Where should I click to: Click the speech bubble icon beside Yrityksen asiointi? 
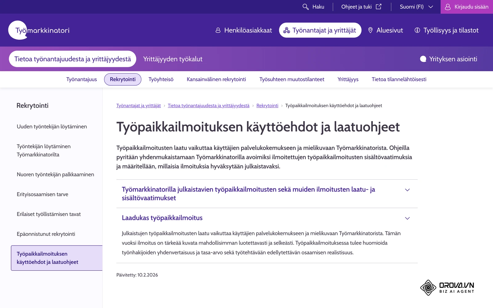[x=423, y=59]
